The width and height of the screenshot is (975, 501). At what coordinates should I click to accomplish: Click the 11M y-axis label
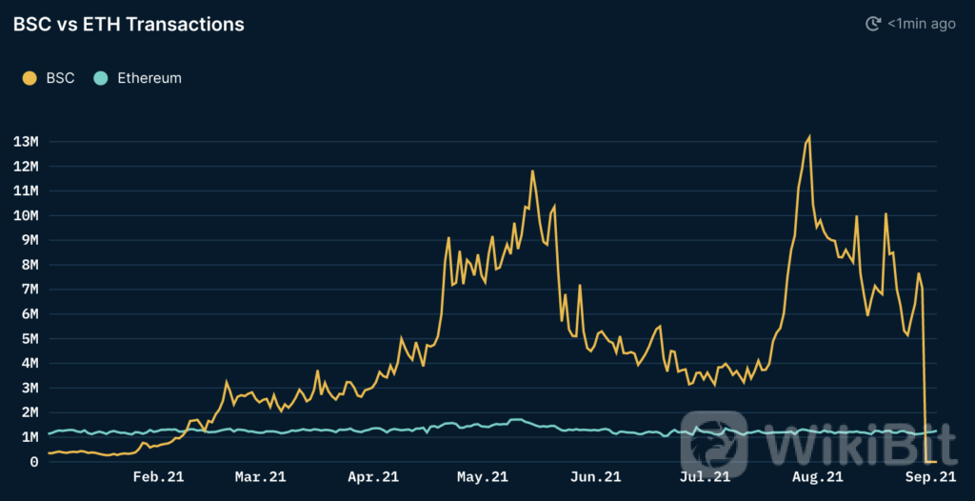coord(26,191)
